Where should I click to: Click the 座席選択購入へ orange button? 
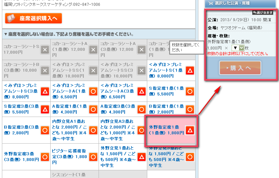[x=34, y=18]
